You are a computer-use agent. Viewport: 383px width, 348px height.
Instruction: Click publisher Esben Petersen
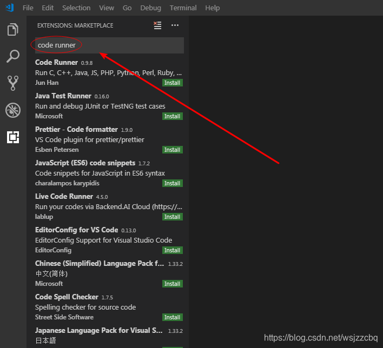(x=57, y=150)
